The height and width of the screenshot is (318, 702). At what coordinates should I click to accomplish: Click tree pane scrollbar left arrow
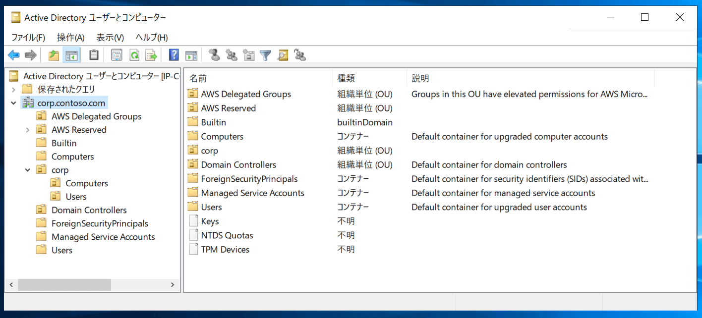[11, 285]
